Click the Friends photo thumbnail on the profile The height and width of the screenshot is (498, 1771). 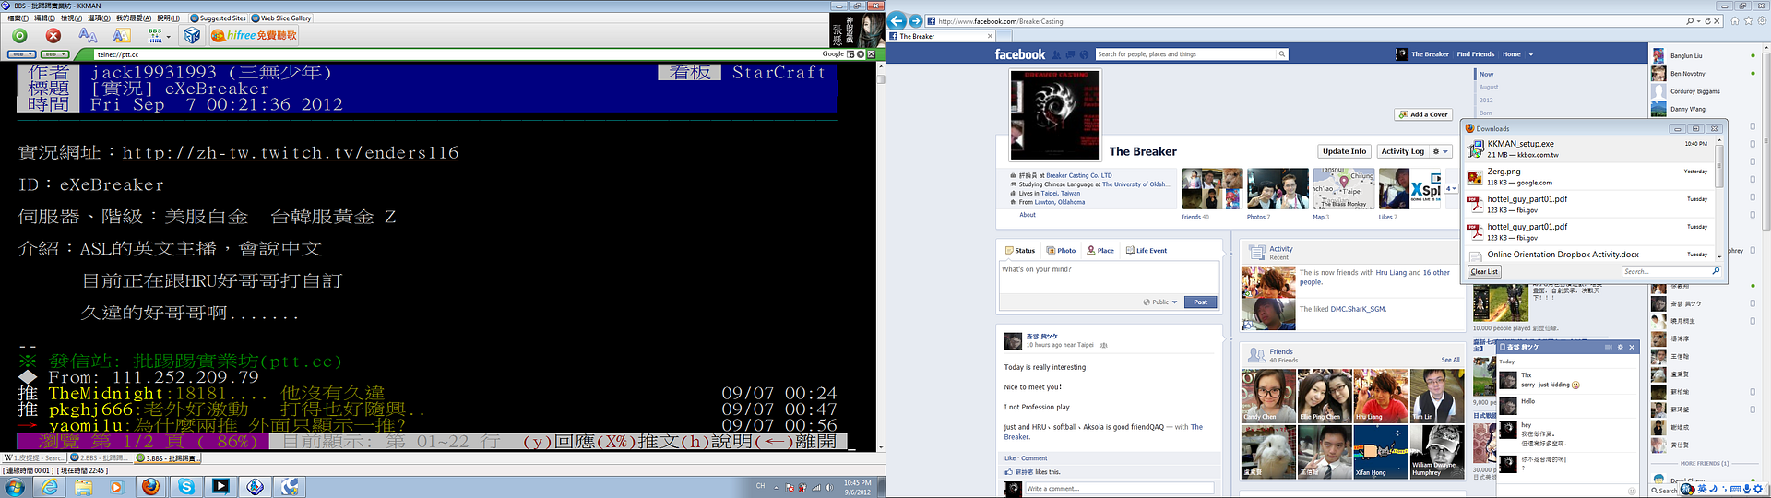pyautogui.click(x=1211, y=189)
